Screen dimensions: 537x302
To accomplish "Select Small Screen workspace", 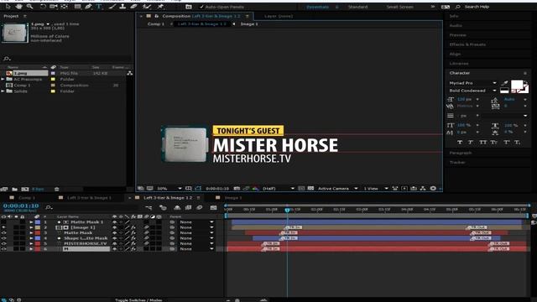I will [400, 7].
